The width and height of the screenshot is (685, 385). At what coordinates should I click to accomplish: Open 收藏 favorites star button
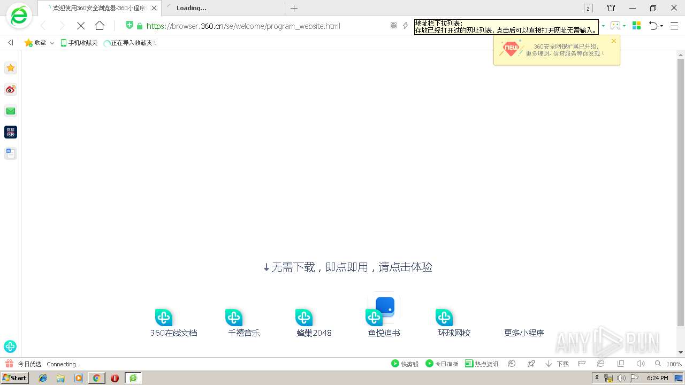click(35, 43)
